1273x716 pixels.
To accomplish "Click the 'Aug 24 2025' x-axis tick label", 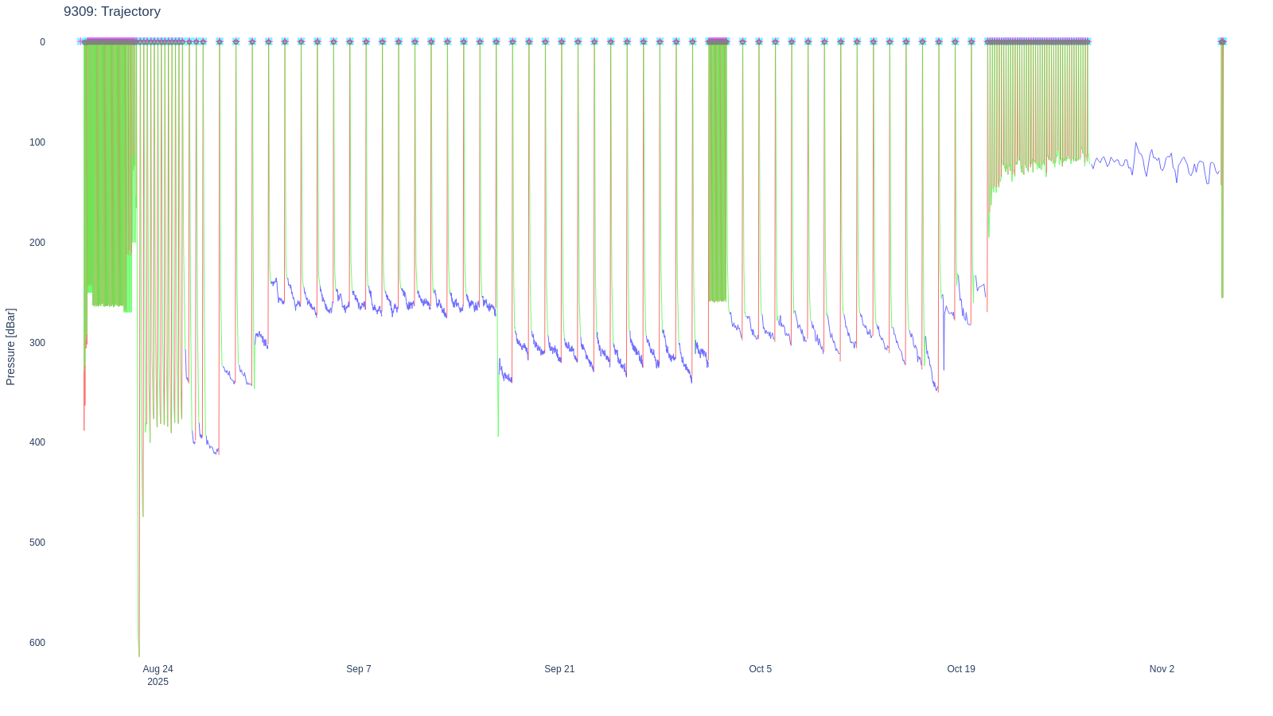I will pyautogui.click(x=158, y=675).
